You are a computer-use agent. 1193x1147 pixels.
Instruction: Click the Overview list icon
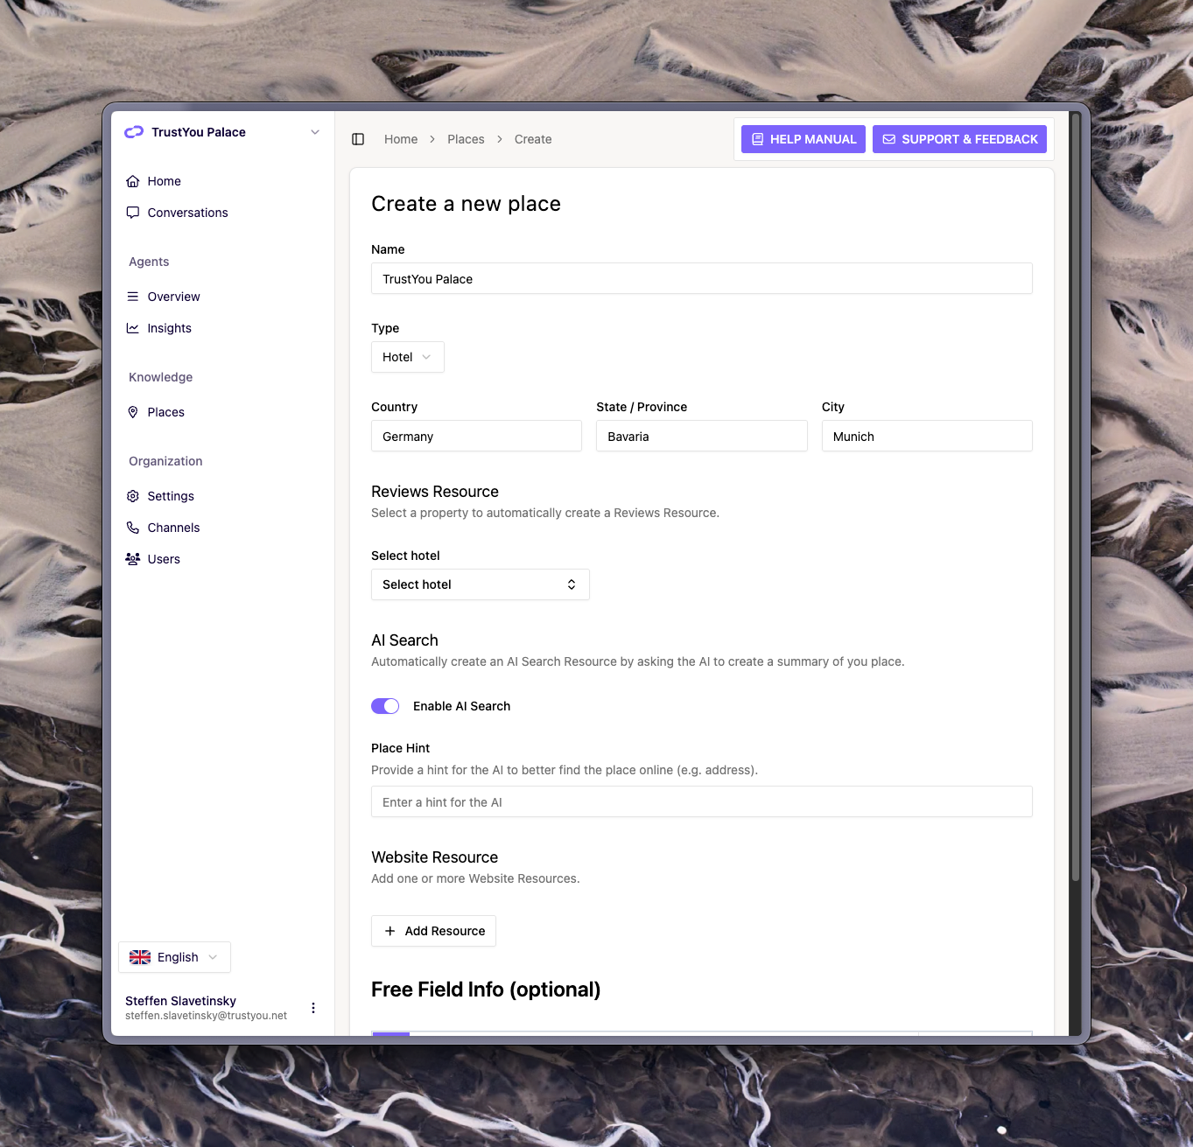(x=133, y=297)
